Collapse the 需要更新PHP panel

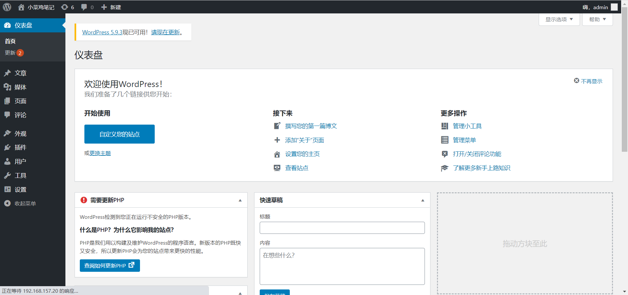click(x=240, y=200)
